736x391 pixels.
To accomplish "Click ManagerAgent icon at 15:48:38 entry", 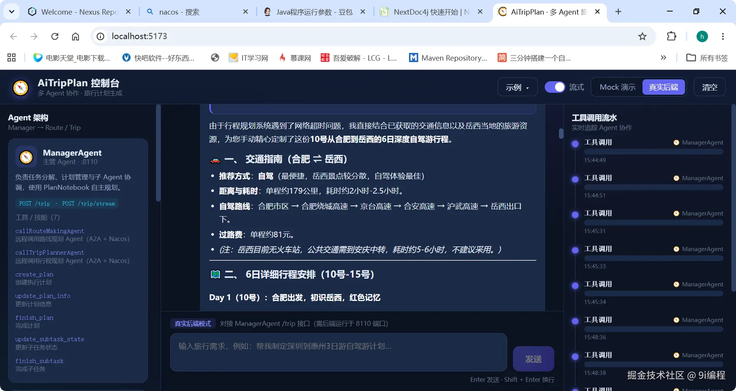I will coord(676,355).
